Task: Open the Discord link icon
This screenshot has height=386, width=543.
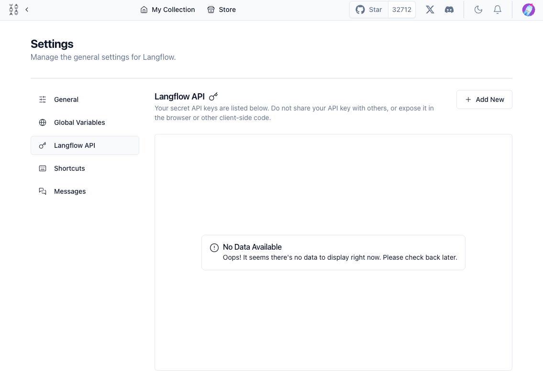Action: (x=449, y=10)
